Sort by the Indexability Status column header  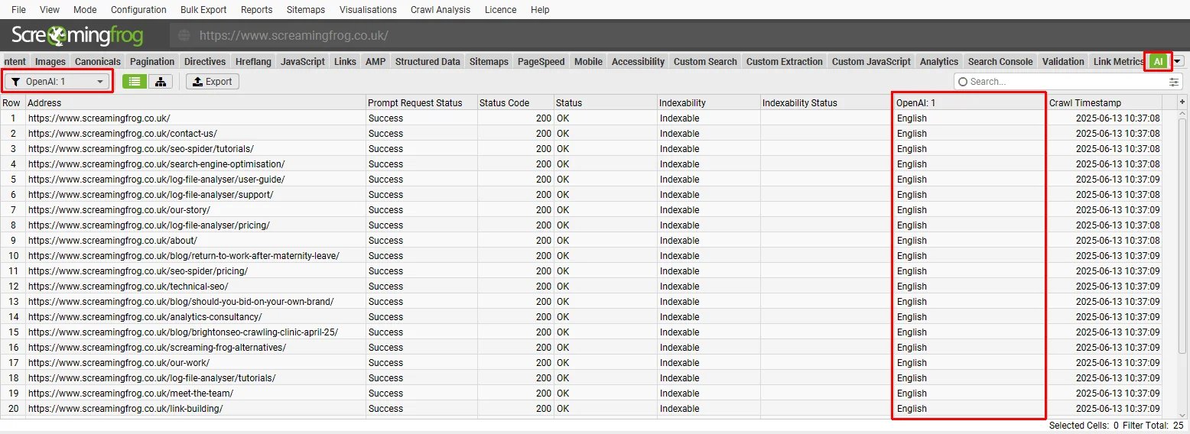827,102
